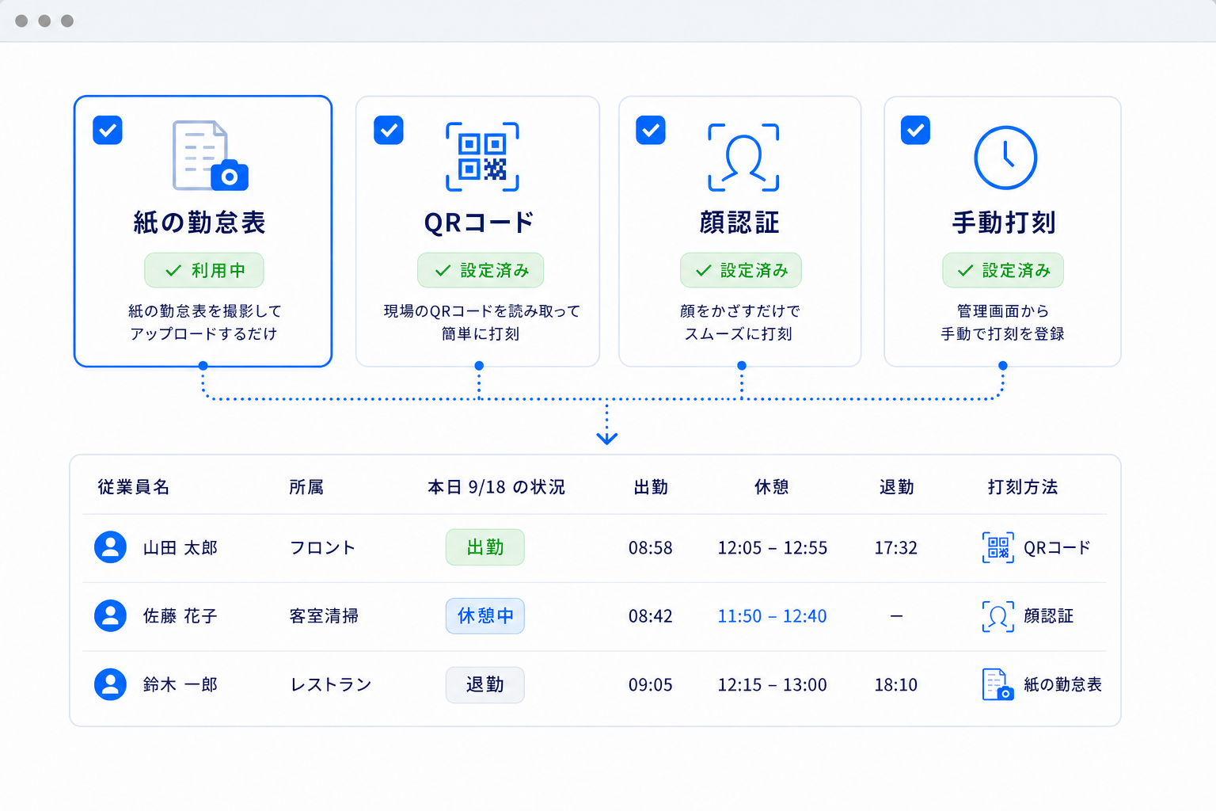Screen dimensions: 1216x811
Task: Click the 従業員名 column header
Action: pos(134,487)
